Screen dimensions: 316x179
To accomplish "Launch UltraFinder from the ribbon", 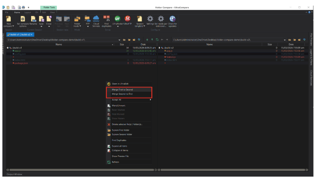I will [117, 19].
